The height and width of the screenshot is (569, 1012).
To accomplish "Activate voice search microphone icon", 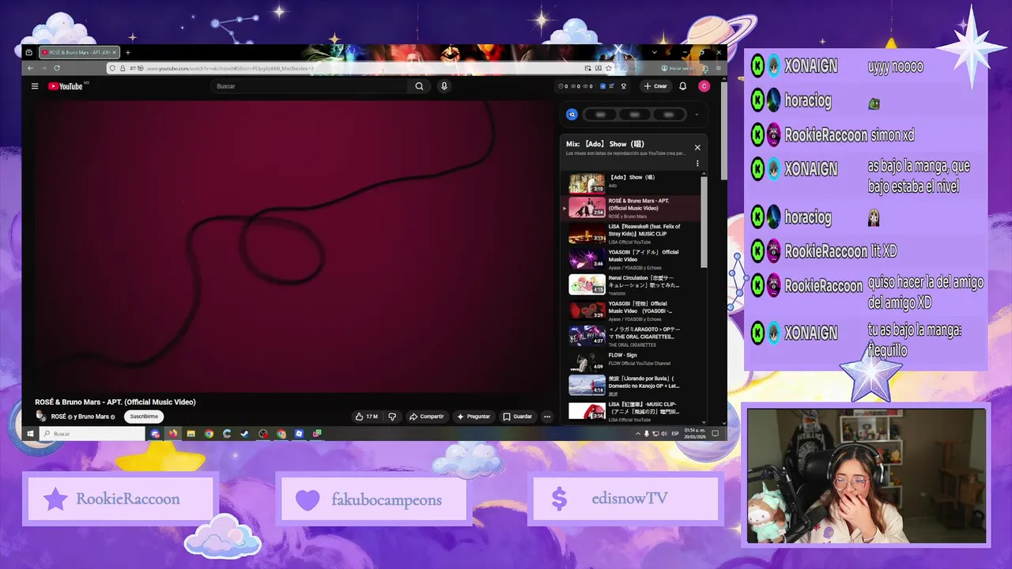I will [444, 86].
